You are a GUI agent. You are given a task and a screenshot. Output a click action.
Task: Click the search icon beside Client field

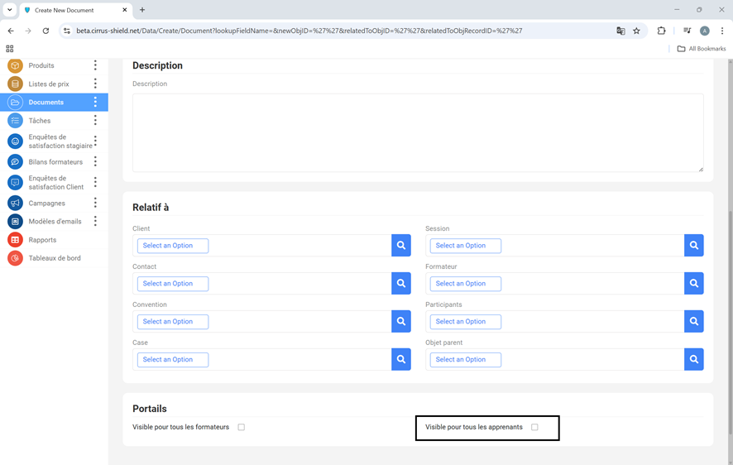[x=401, y=246]
